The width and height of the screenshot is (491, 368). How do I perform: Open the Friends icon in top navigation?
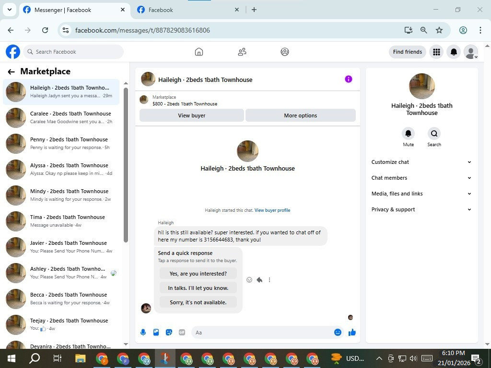click(x=242, y=52)
